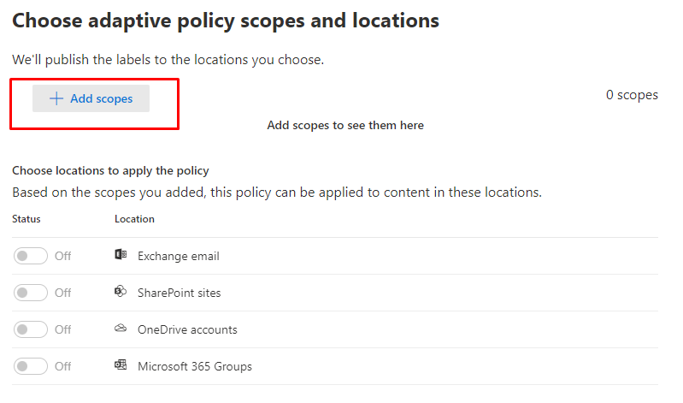Click the Location column header
The height and width of the screenshot is (403, 683).
(x=134, y=219)
